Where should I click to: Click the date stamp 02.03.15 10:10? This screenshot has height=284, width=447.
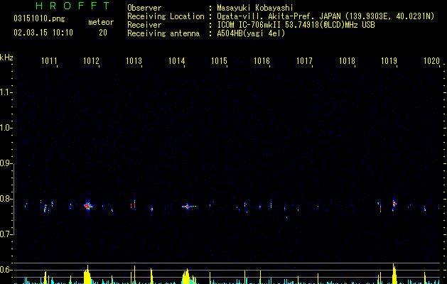(43, 33)
